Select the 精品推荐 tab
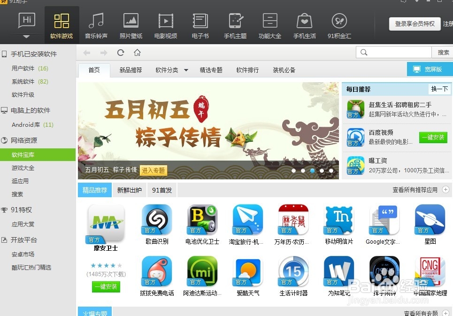This screenshot has width=453, height=316. [x=95, y=190]
